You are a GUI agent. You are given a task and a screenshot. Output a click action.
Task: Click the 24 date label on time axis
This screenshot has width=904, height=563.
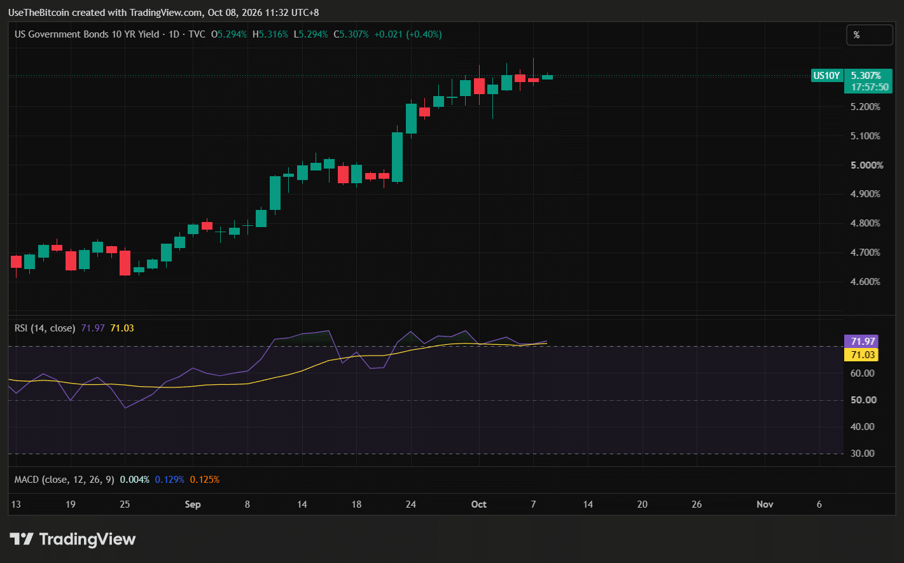(x=411, y=504)
